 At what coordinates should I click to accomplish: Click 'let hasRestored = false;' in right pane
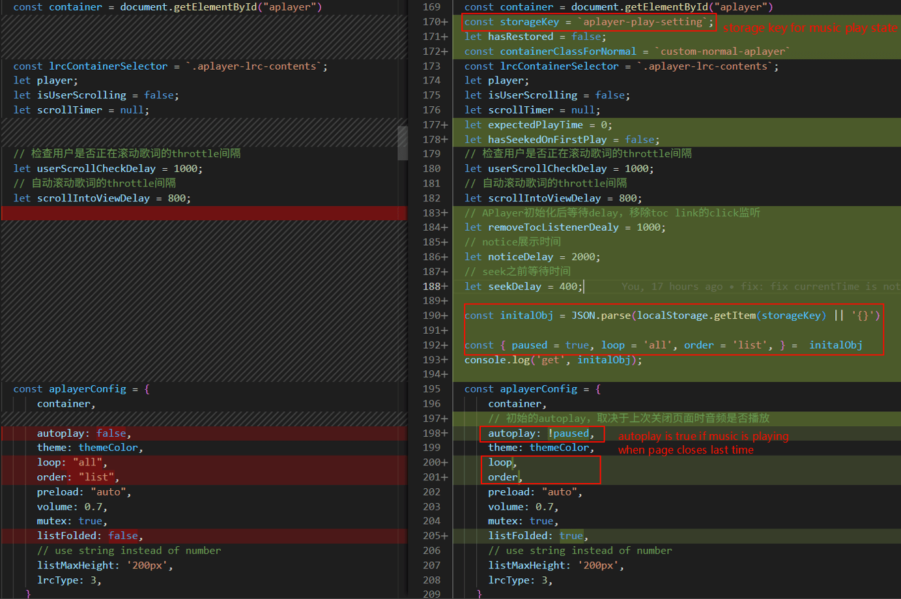[x=535, y=37]
